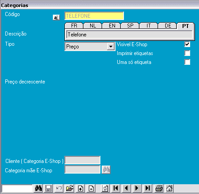This screenshot has width=199, height=194.
Task: Delete record using minus page icon
Action: [91, 188]
